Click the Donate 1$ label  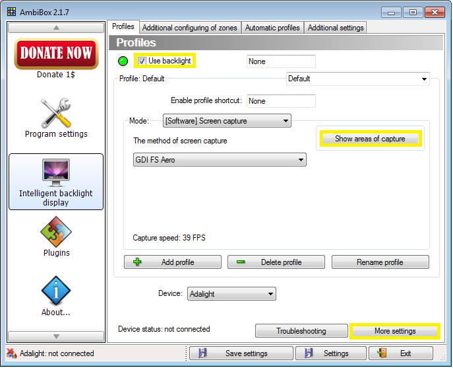point(56,75)
